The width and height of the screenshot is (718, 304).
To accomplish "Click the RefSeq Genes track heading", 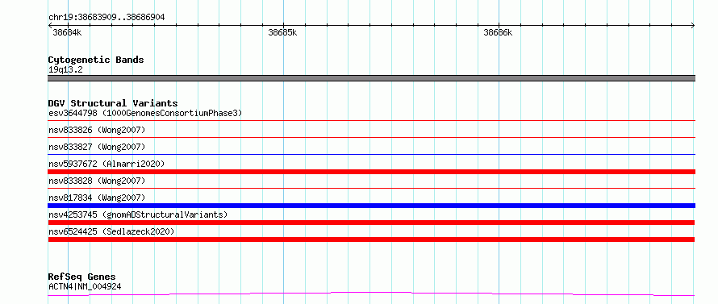I will pyautogui.click(x=81, y=277).
